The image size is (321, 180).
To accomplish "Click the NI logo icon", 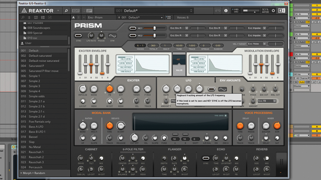I will tap(282, 11).
